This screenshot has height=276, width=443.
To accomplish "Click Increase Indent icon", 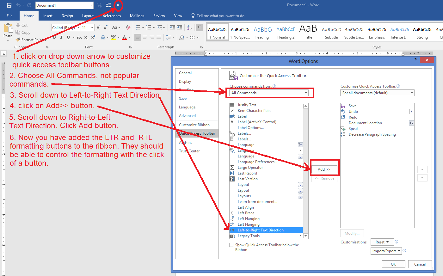I will pyautogui.click(x=180, y=28).
